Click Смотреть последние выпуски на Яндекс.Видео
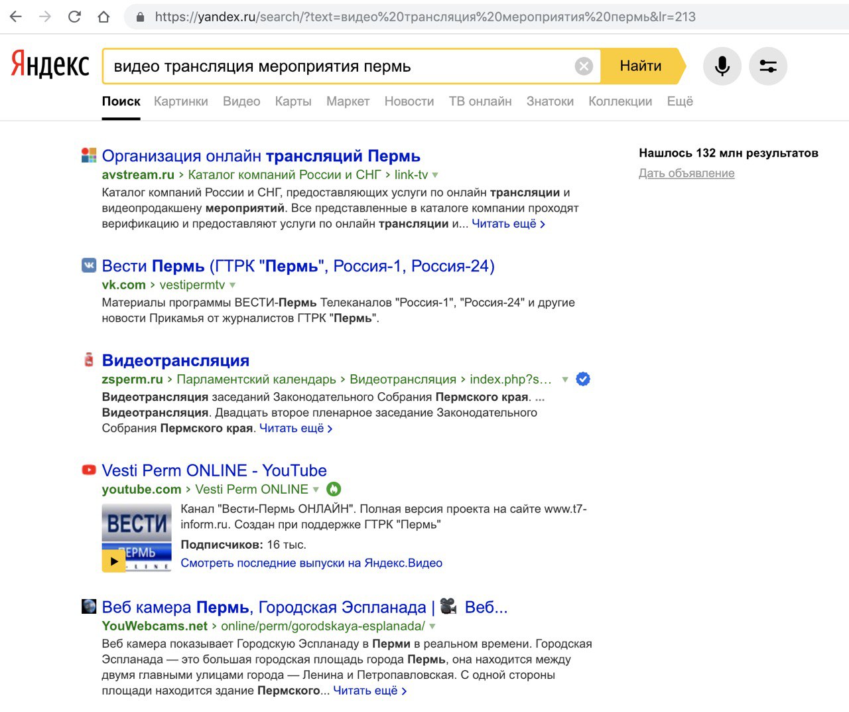849x712 pixels. click(x=312, y=563)
